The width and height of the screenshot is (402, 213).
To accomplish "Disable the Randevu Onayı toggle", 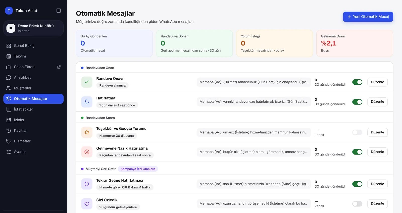I will click(x=357, y=82).
